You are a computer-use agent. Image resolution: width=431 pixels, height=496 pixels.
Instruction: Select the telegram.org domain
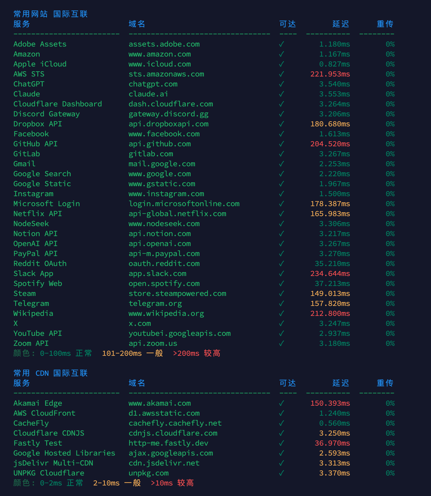[x=155, y=303]
